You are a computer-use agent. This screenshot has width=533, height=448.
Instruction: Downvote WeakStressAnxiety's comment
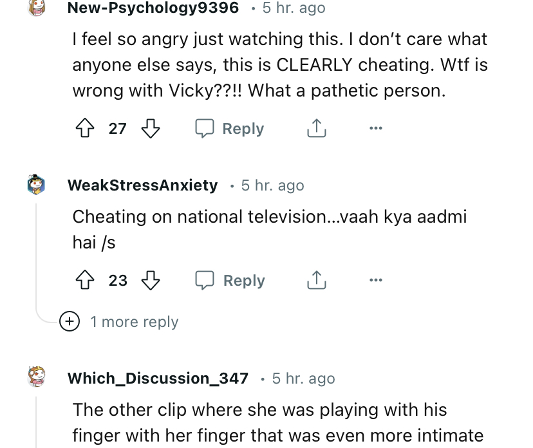151,281
